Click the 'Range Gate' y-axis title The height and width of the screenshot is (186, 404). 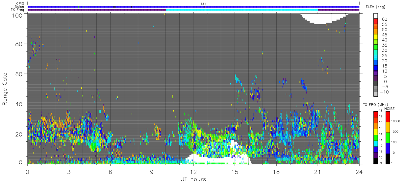5,89
